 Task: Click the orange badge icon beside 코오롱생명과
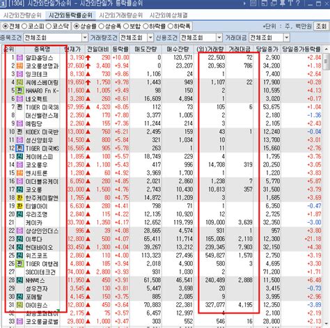tap(19, 65)
